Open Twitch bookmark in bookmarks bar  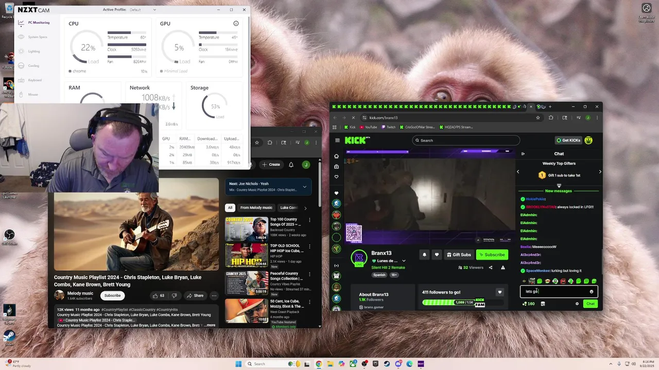[x=389, y=127]
